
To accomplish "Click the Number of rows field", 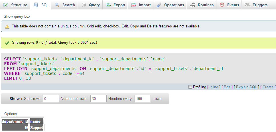I will (x=98, y=99).
